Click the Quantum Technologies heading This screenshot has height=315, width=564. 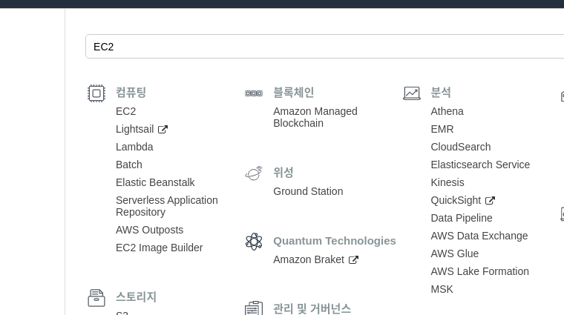click(335, 241)
